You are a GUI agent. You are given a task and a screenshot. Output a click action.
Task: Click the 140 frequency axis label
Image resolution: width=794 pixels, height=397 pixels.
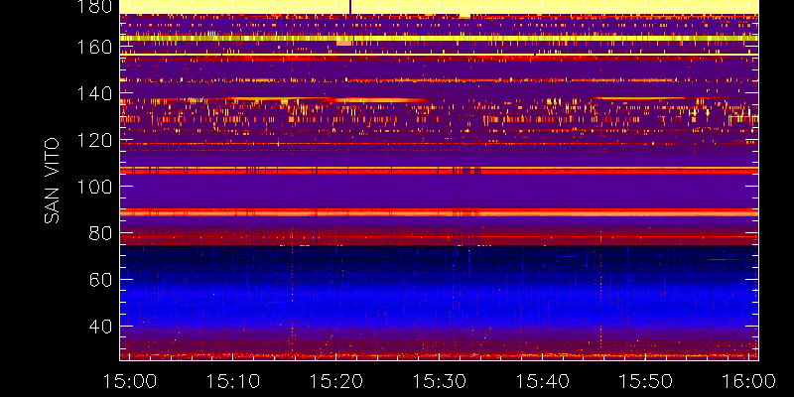click(94, 93)
